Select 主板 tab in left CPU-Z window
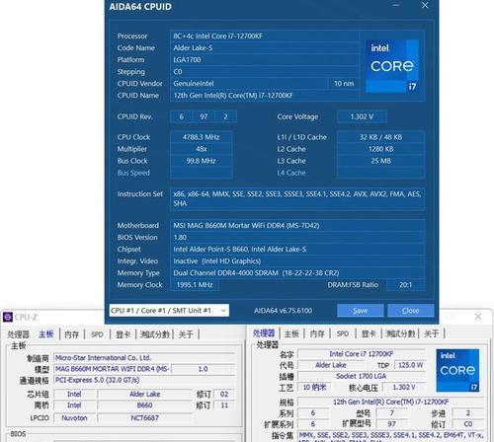Image resolution: width=494 pixels, height=442 pixels. coord(46,334)
